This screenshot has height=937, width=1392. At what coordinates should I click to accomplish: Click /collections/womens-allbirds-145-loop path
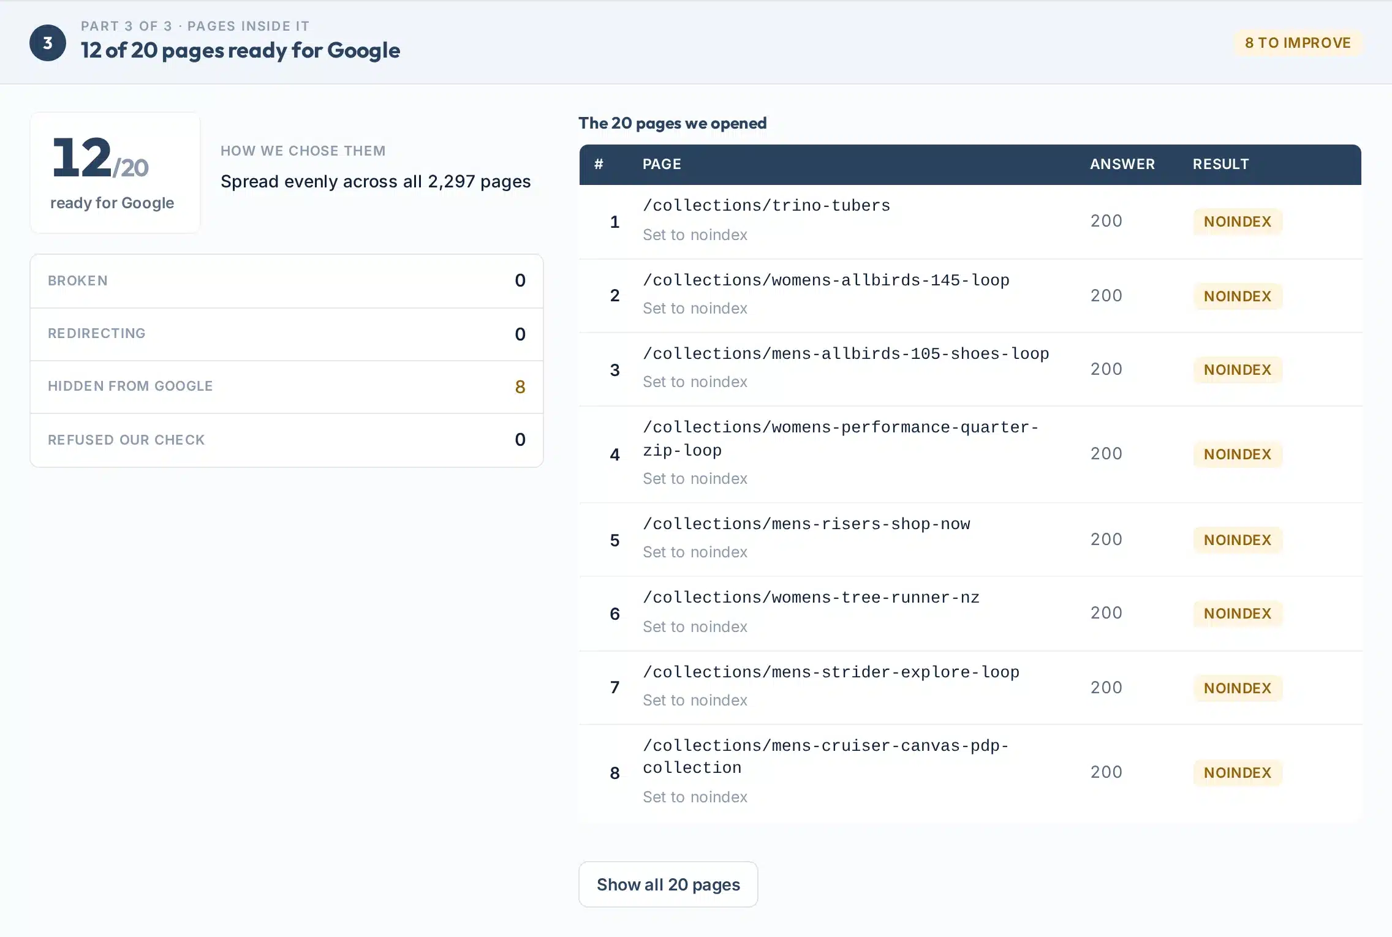point(826,280)
